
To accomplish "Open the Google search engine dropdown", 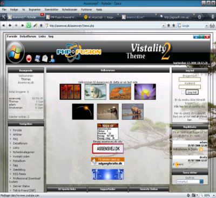I will coord(206,26).
